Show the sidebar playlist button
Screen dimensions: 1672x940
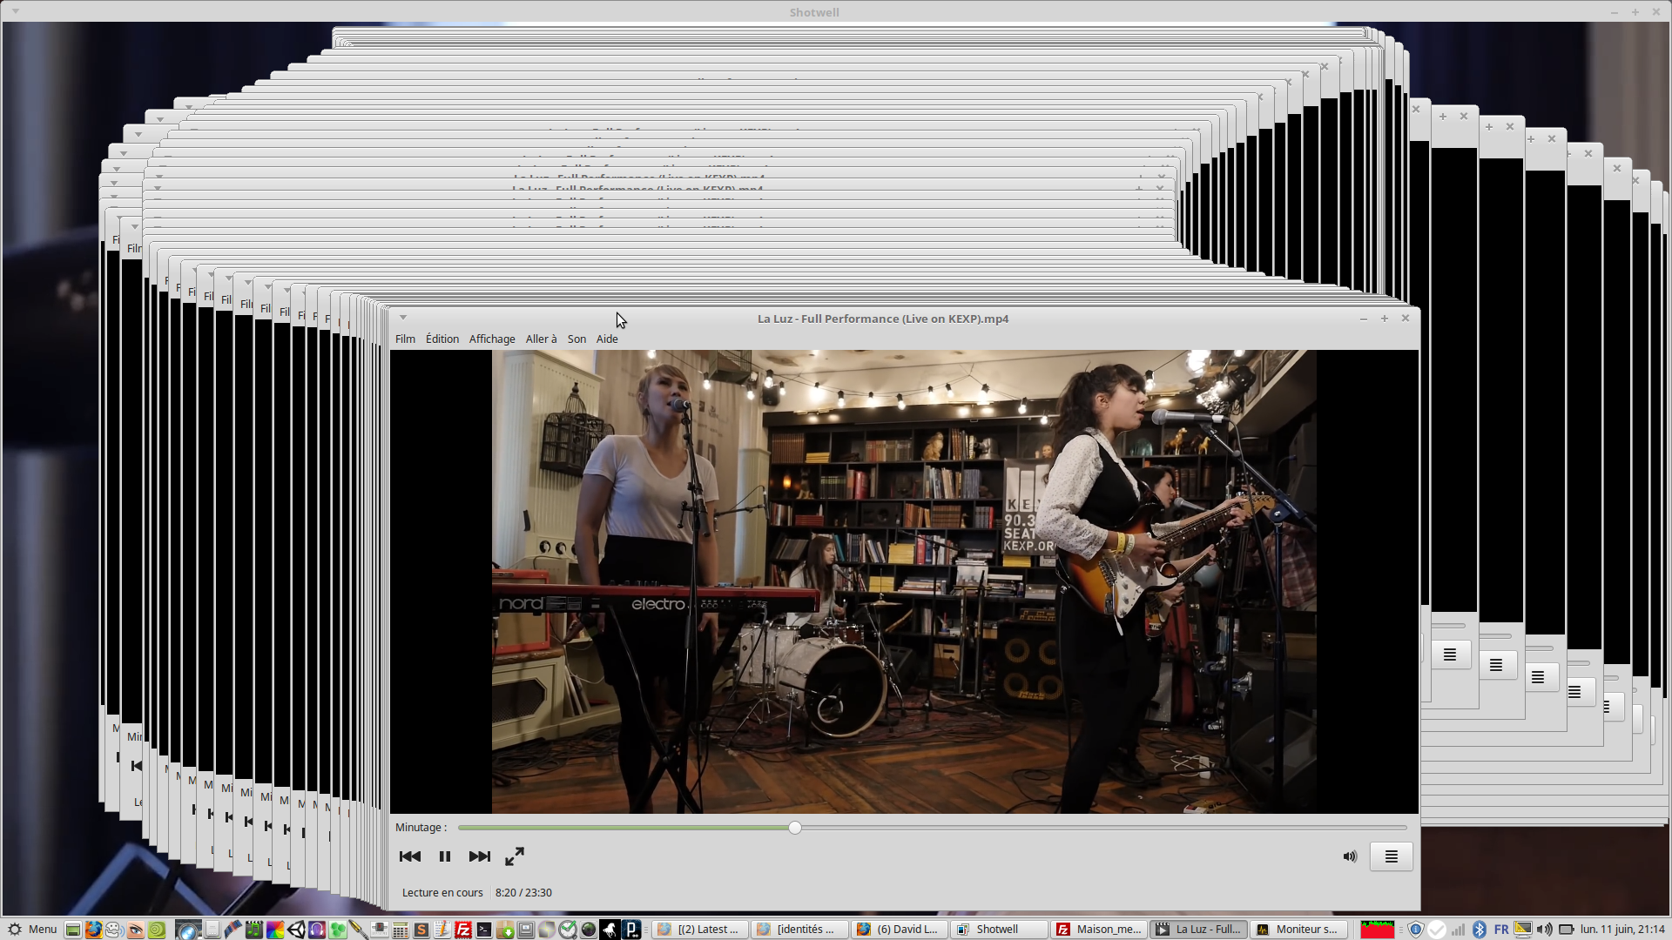tap(1391, 856)
